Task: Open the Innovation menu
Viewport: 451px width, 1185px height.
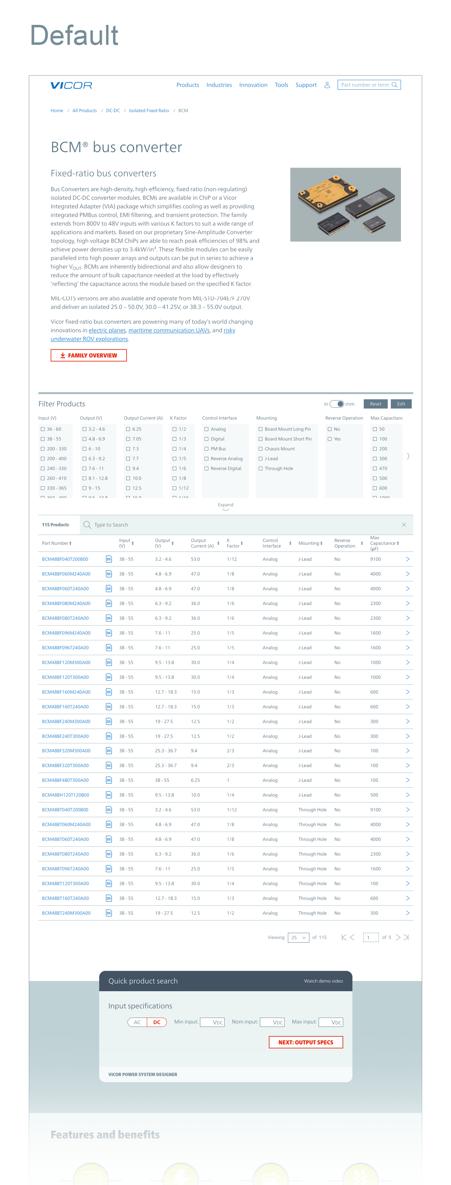Action: click(x=253, y=85)
